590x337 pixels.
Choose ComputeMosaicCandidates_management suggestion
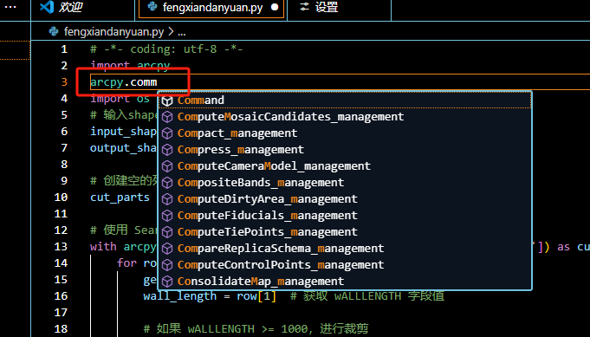click(345, 117)
